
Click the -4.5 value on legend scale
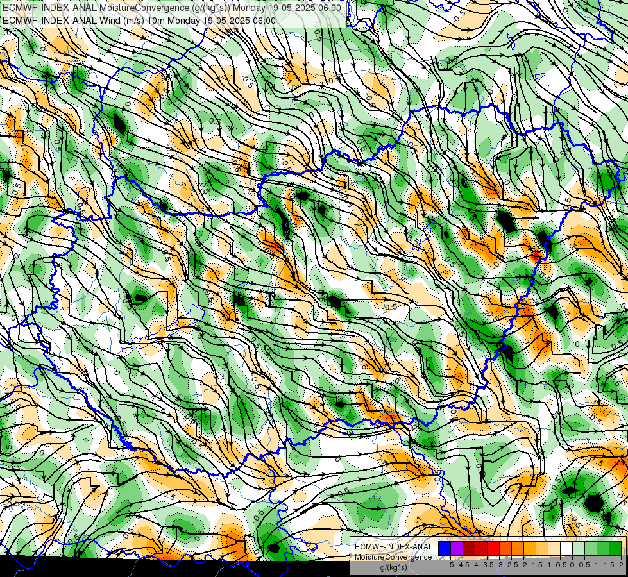(x=463, y=565)
